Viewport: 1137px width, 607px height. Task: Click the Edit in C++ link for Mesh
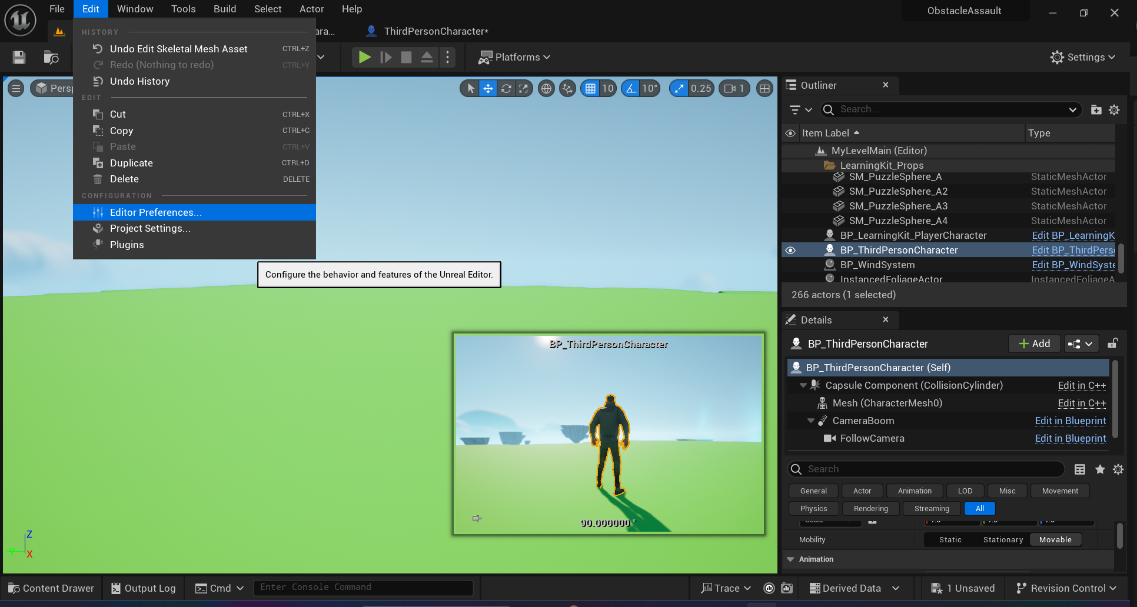point(1082,403)
